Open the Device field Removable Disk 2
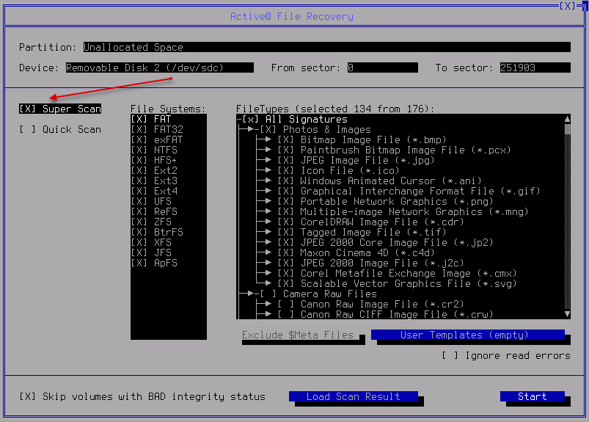This screenshot has width=589, height=422. (160, 68)
